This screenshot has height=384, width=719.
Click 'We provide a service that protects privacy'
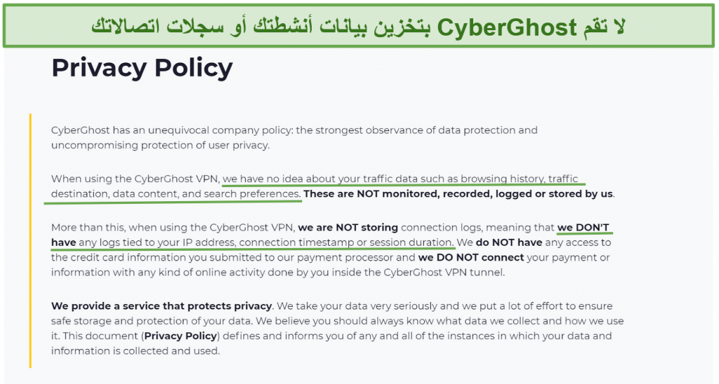pyautogui.click(x=162, y=306)
